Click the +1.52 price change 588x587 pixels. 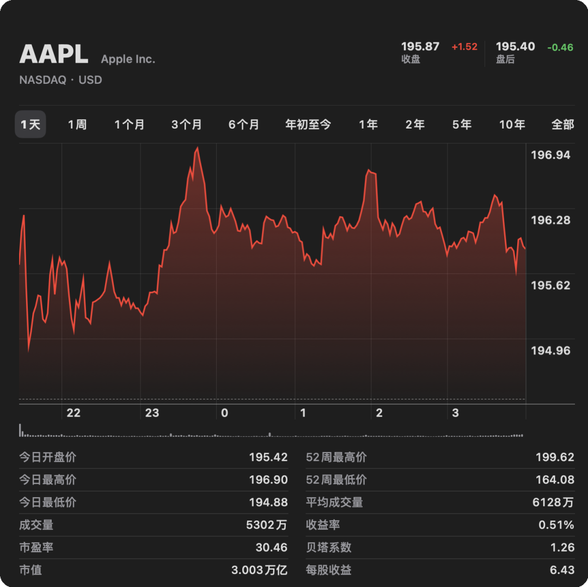coord(464,47)
